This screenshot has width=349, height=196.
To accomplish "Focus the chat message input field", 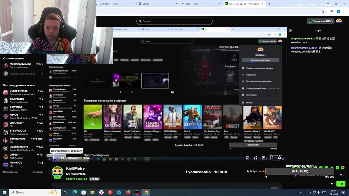I will (x=318, y=175).
